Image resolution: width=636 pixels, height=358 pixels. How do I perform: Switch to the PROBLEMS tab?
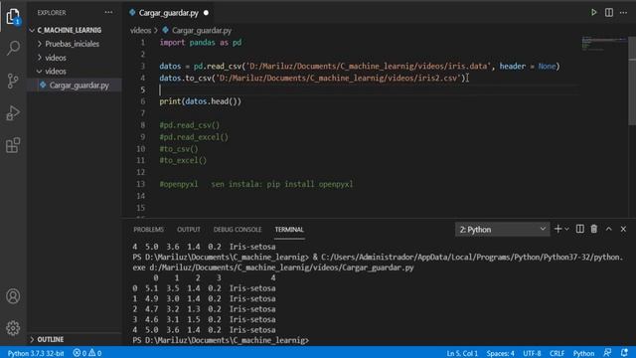coord(148,230)
